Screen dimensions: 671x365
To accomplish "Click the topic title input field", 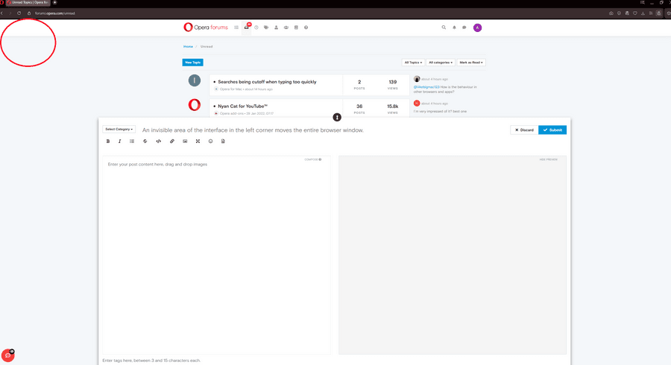I will coord(324,130).
